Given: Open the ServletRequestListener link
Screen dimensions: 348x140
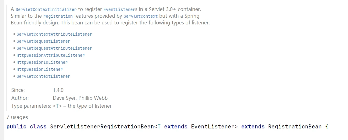Looking at the screenshot, I should click(43, 41).
